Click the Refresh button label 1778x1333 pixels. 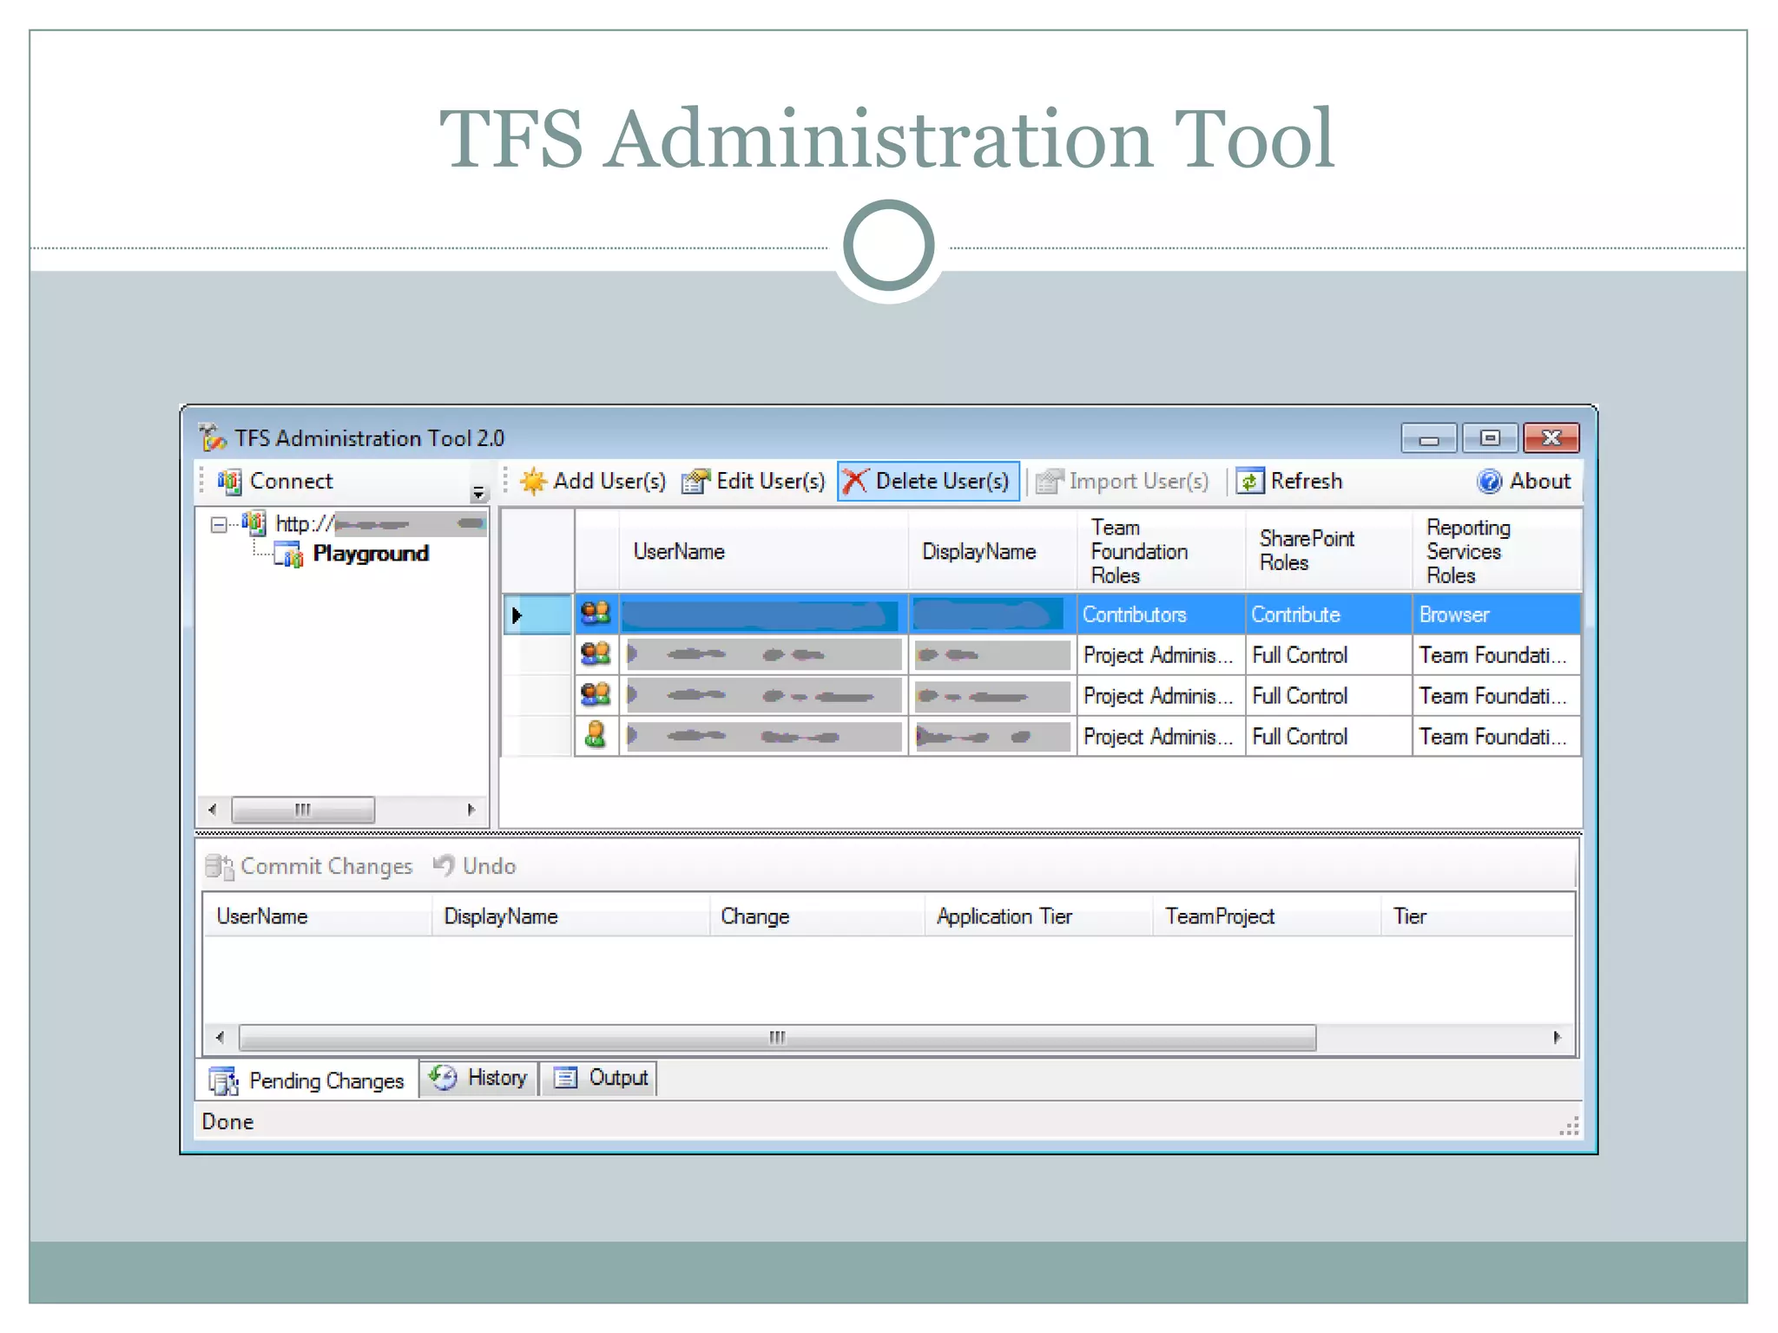pyautogui.click(x=1307, y=481)
